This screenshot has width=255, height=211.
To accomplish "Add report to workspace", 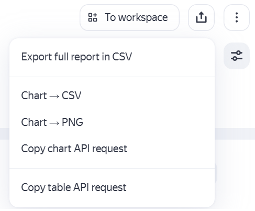I will click(x=129, y=17).
